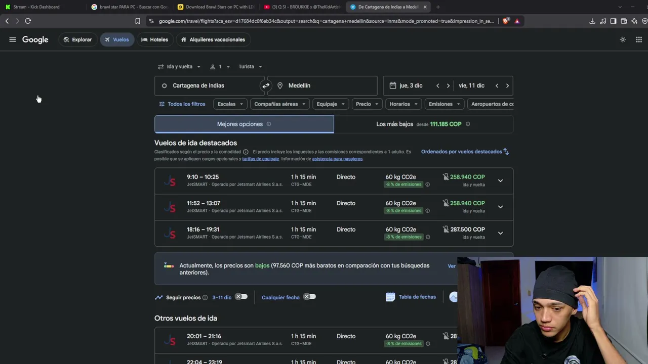Enable price tracking for 3–11 dic
This screenshot has height=364, width=648.
[x=241, y=297]
